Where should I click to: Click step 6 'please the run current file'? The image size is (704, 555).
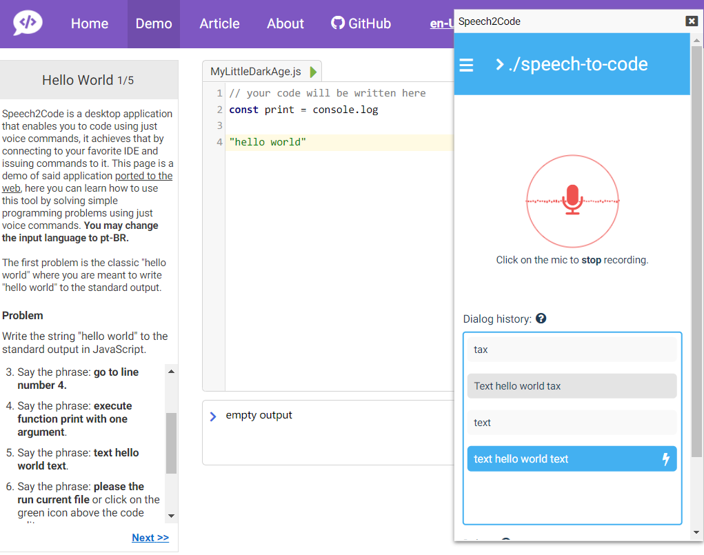click(88, 500)
